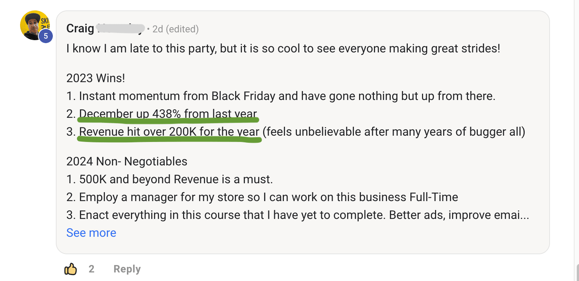Image resolution: width=579 pixels, height=281 pixels.
Task: Click the Instant momentum from Black Friday line
Action: click(x=281, y=96)
